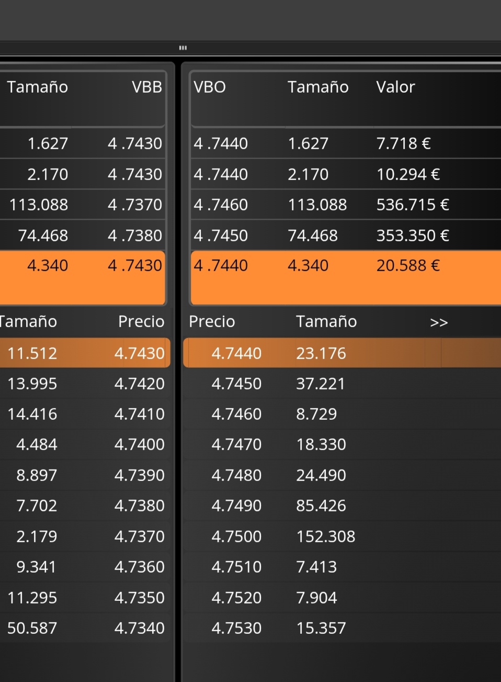501x682 pixels.
Task: Click the ask level at price 4.7490
Action: click(x=342, y=506)
